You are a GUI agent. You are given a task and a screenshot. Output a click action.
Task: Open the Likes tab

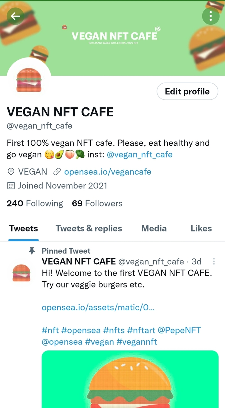201,228
